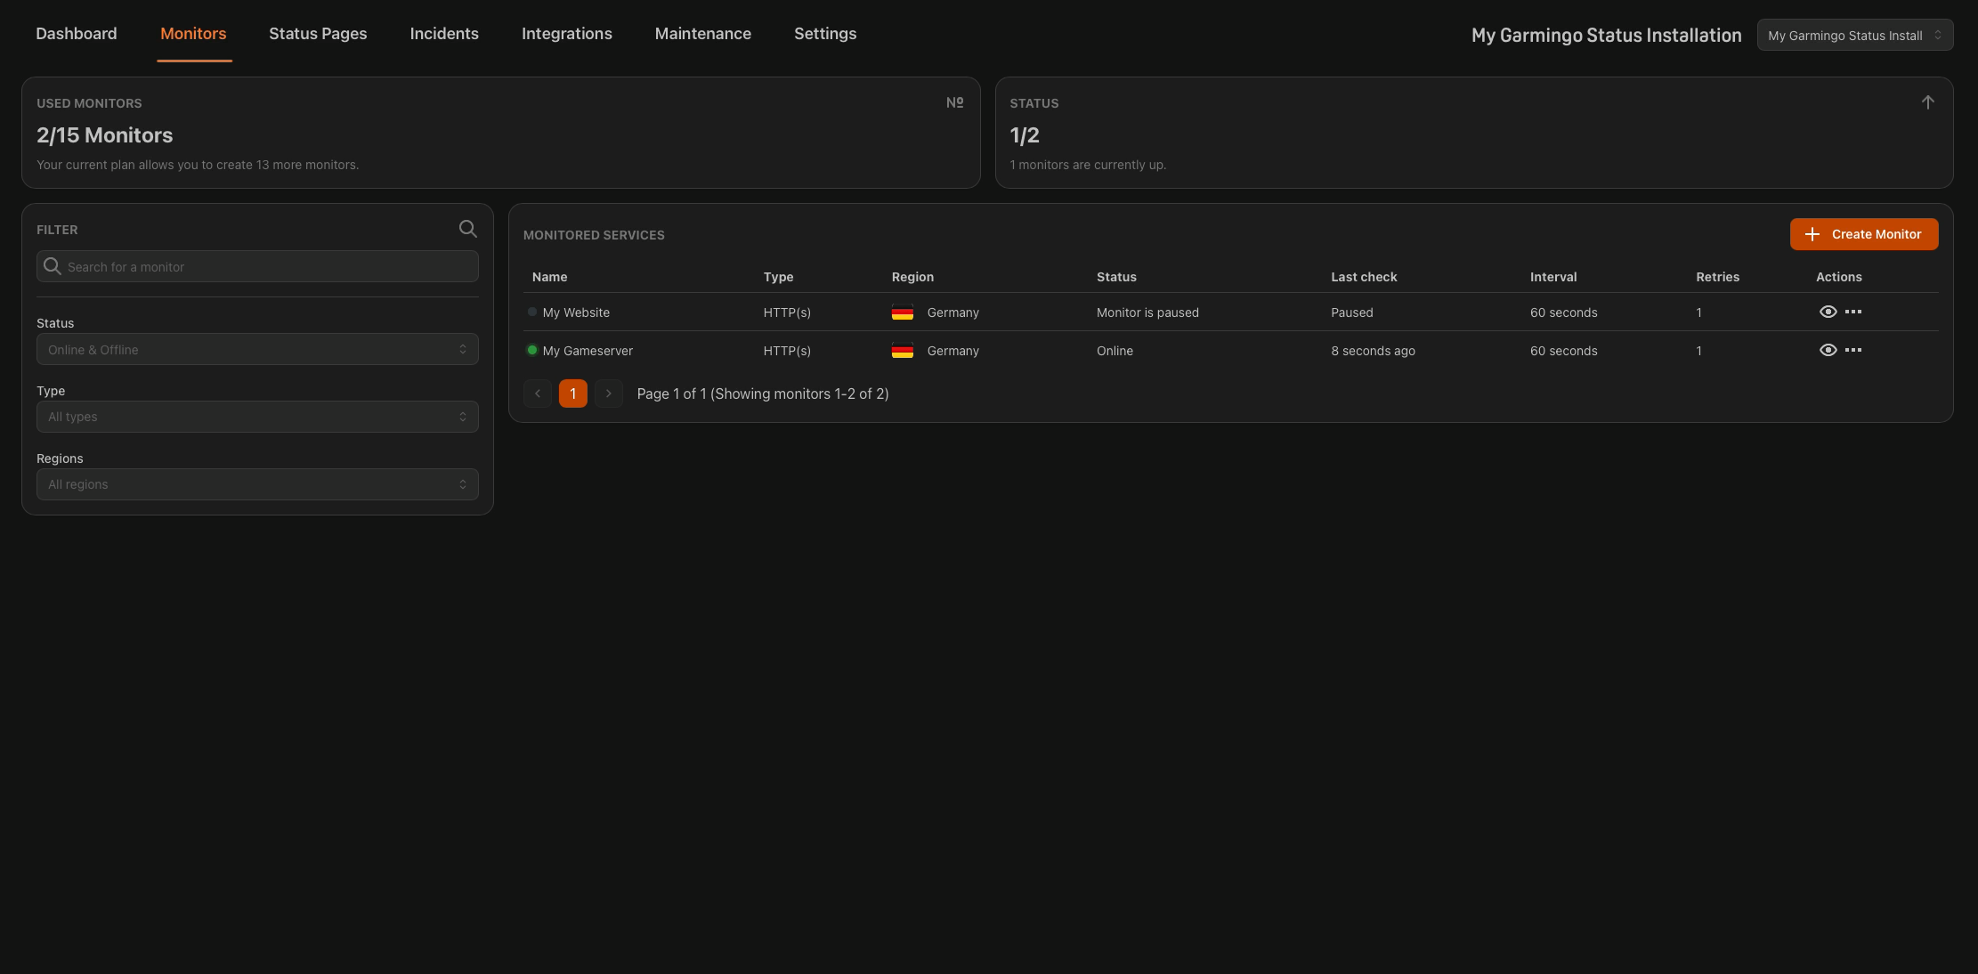Click the Region column header
This screenshot has height=974, width=1978.
click(912, 277)
